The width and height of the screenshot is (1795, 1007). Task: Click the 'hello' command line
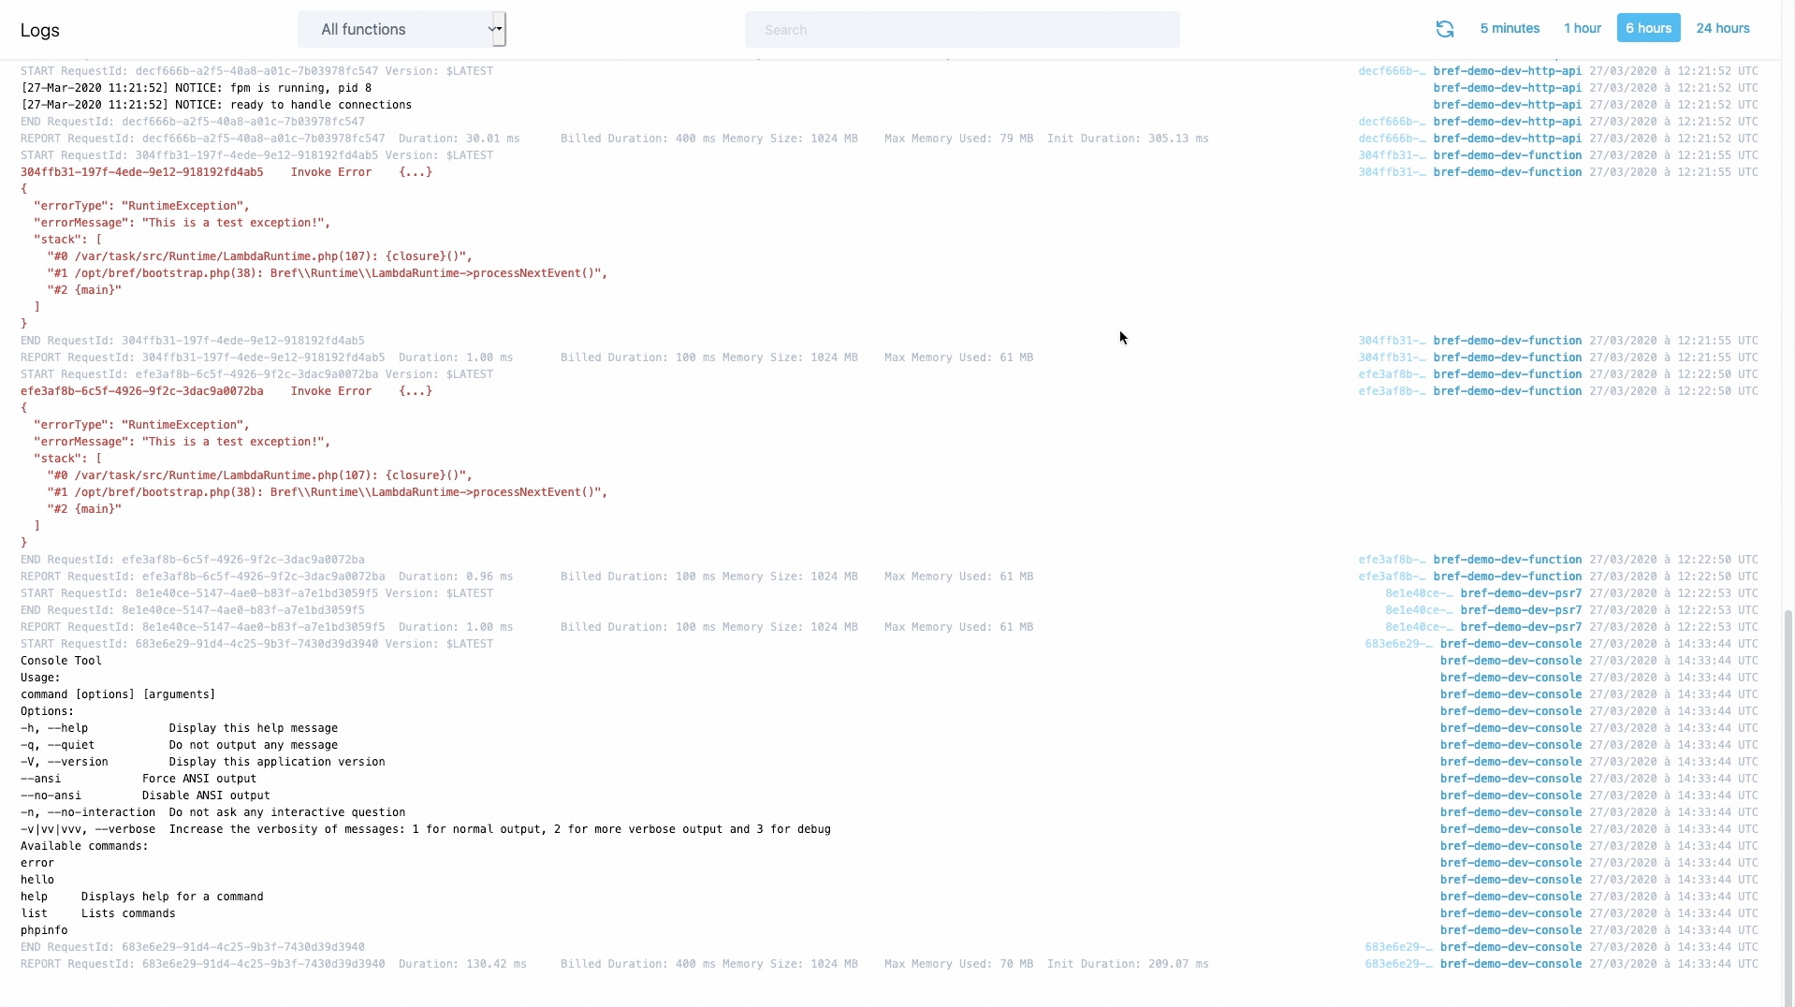pos(37,880)
